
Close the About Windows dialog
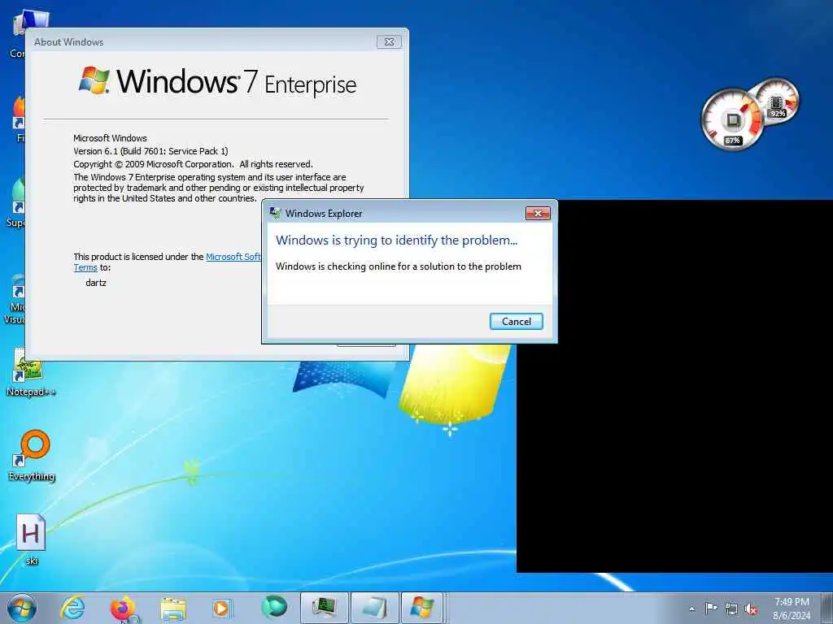(389, 42)
